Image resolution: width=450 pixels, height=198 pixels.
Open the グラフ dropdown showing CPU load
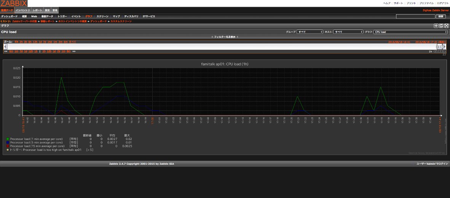tap(411, 32)
